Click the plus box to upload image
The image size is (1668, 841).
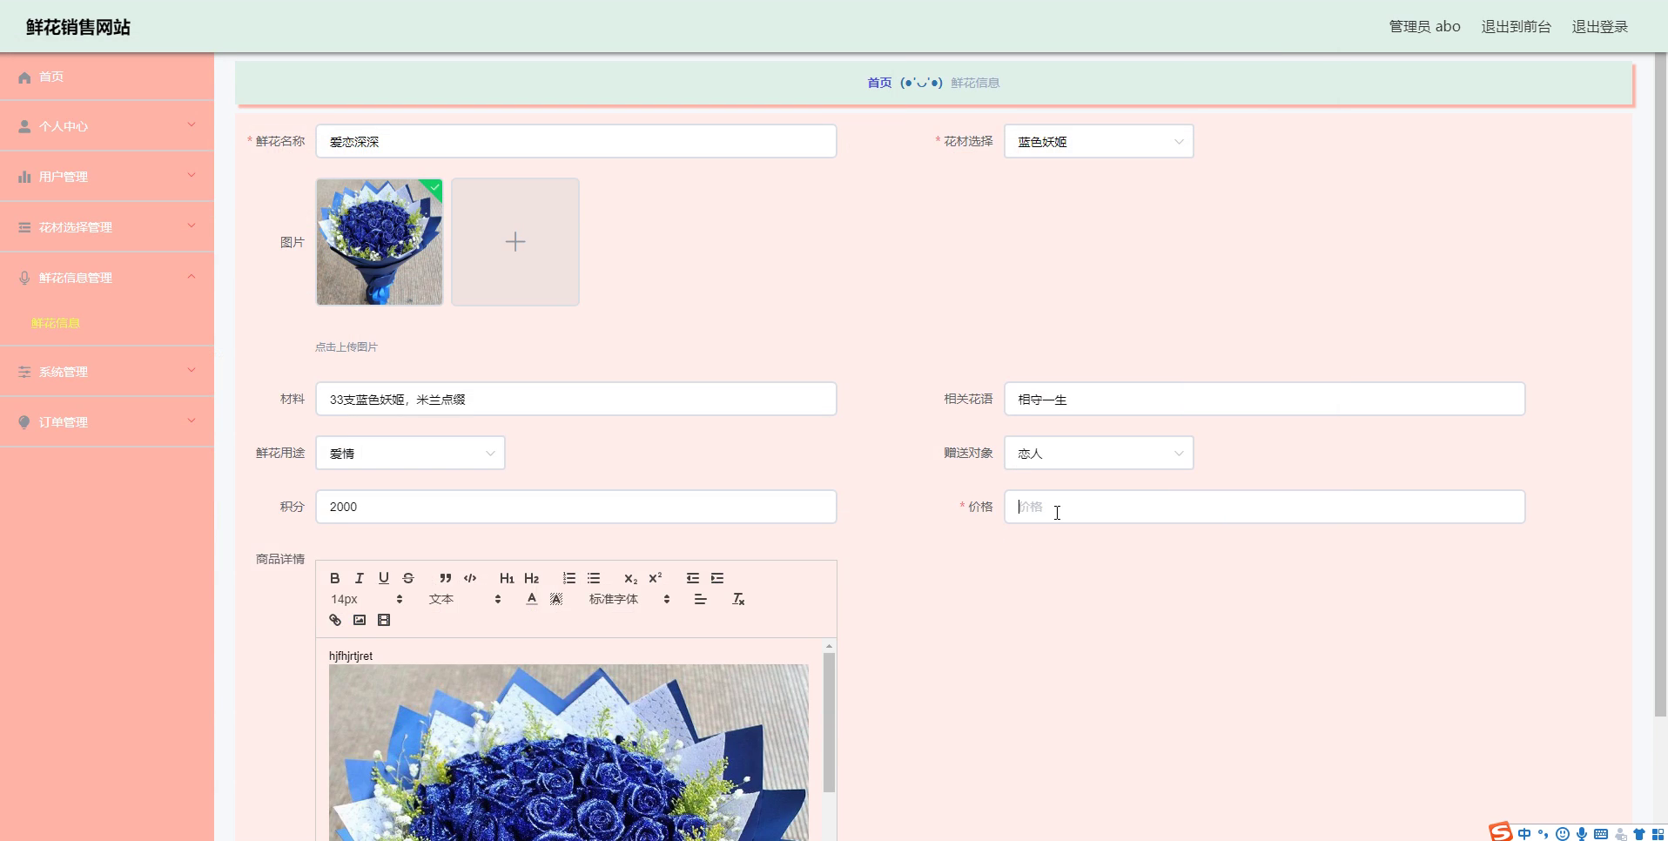pyautogui.click(x=515, y=242)
